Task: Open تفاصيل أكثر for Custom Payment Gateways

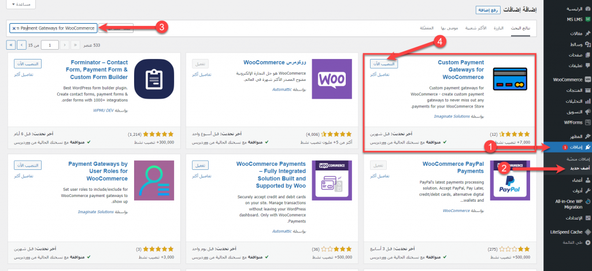Action: (x=380, y=75)
